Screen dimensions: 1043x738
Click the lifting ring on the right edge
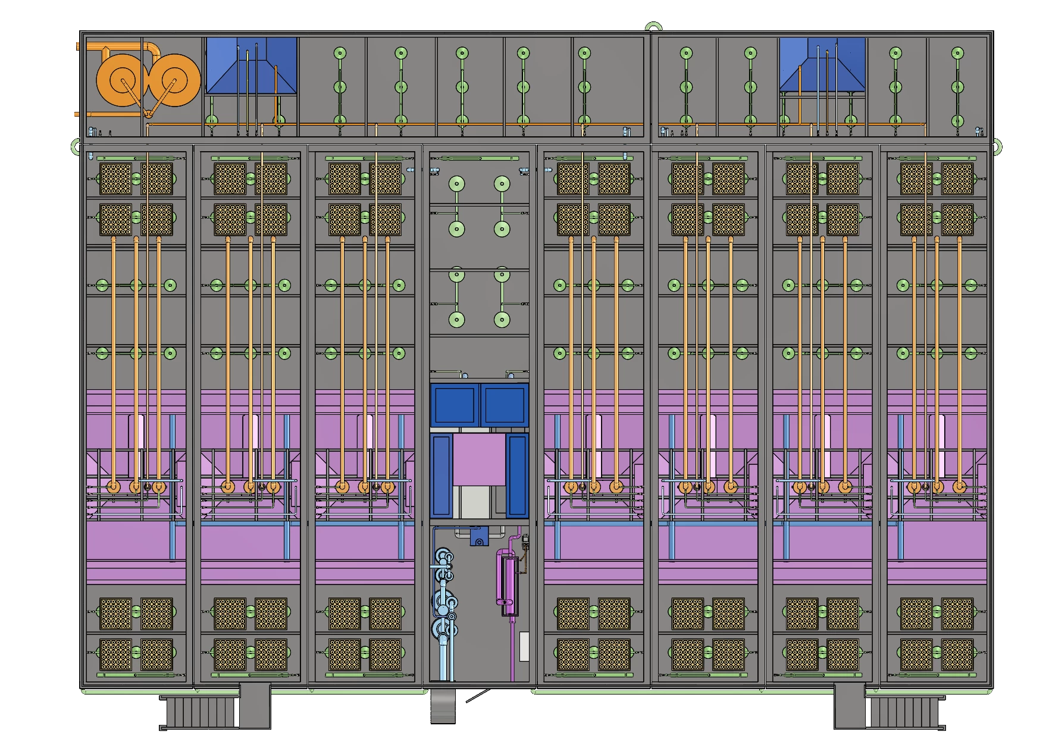tap(997, 146)
